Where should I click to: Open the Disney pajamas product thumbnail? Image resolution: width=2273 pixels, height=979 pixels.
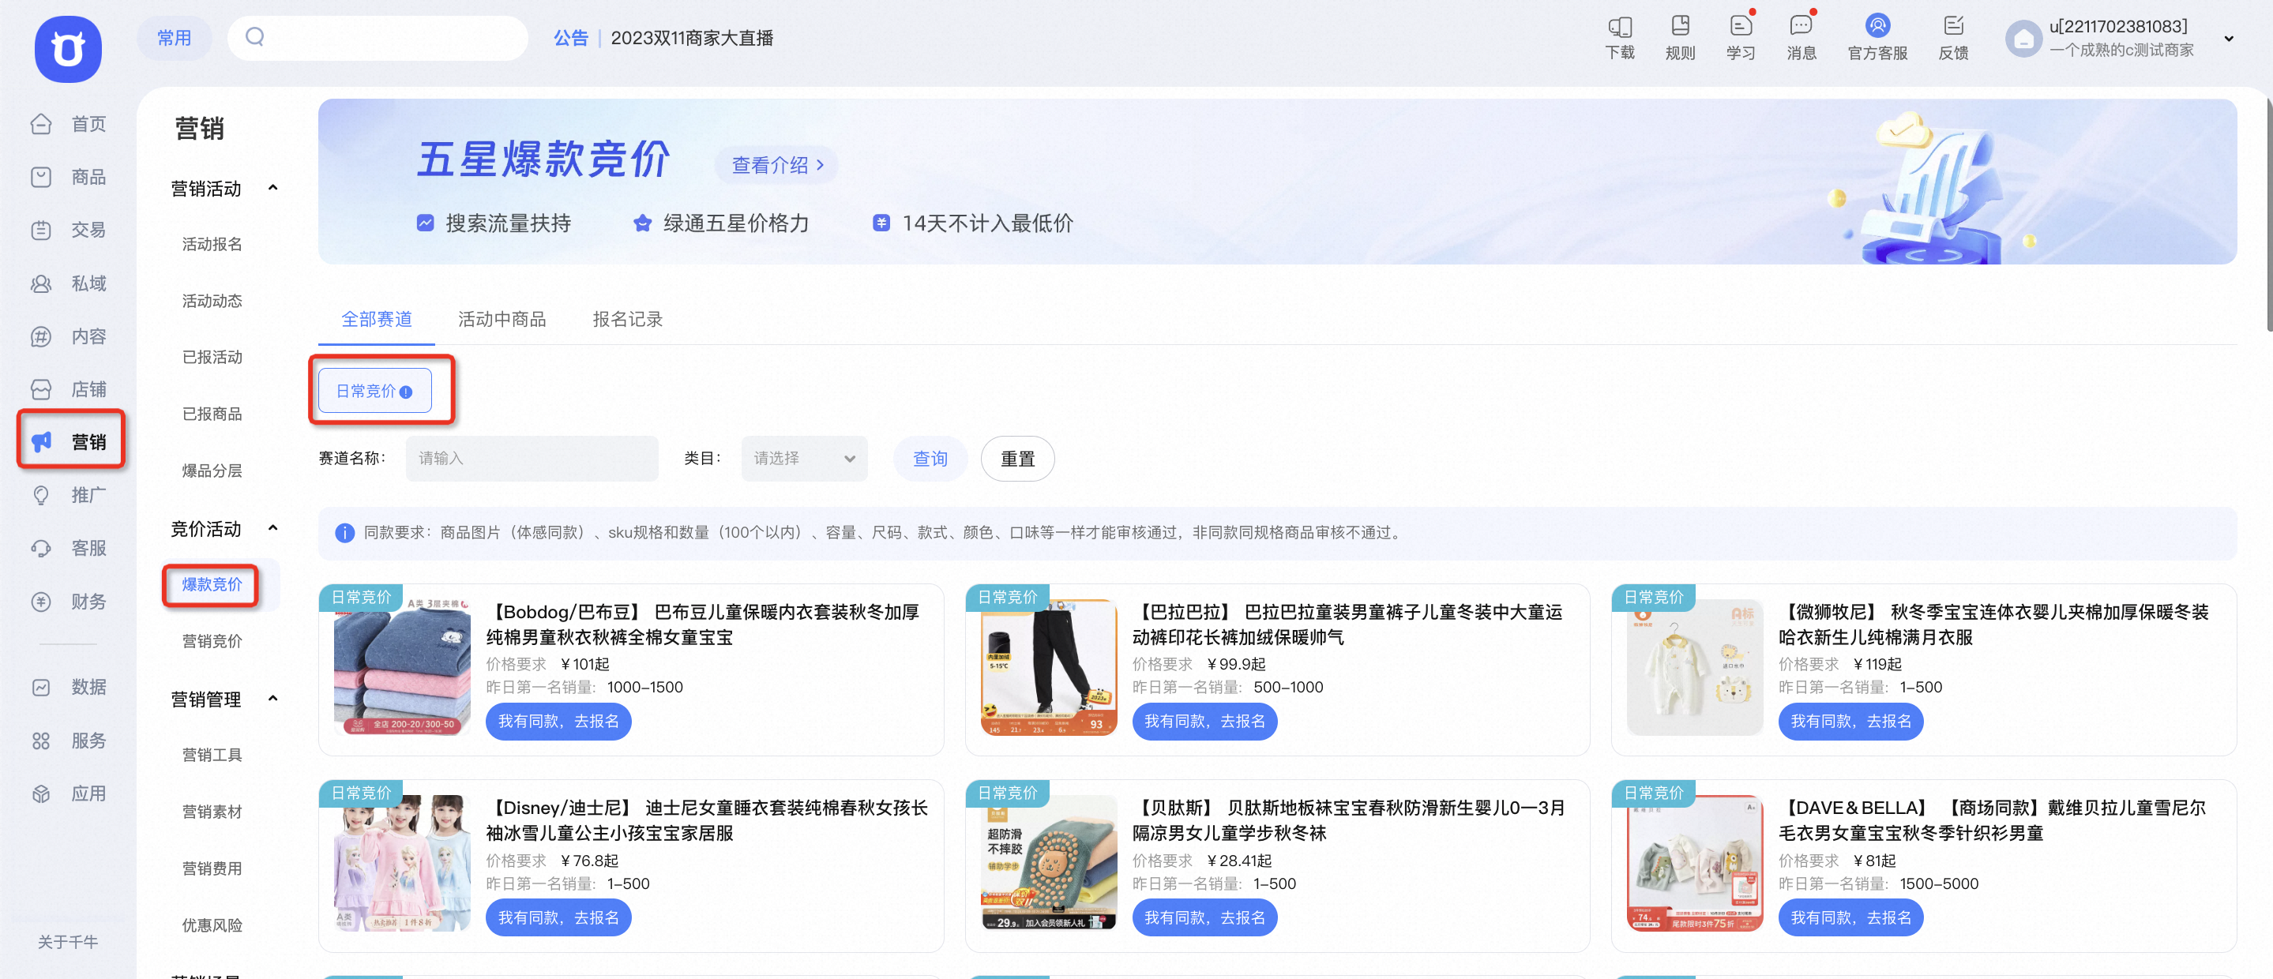(x=402, y=864)
